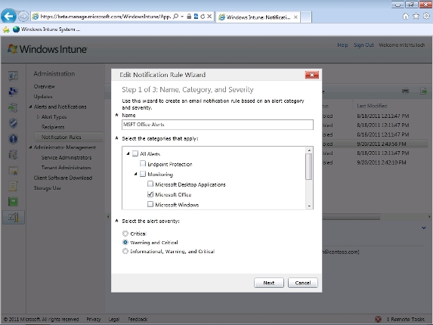Image resolution: width=433 pixels, height=325 pixels.
Task: Select the Critical severity option
Action: coord(125,234)
